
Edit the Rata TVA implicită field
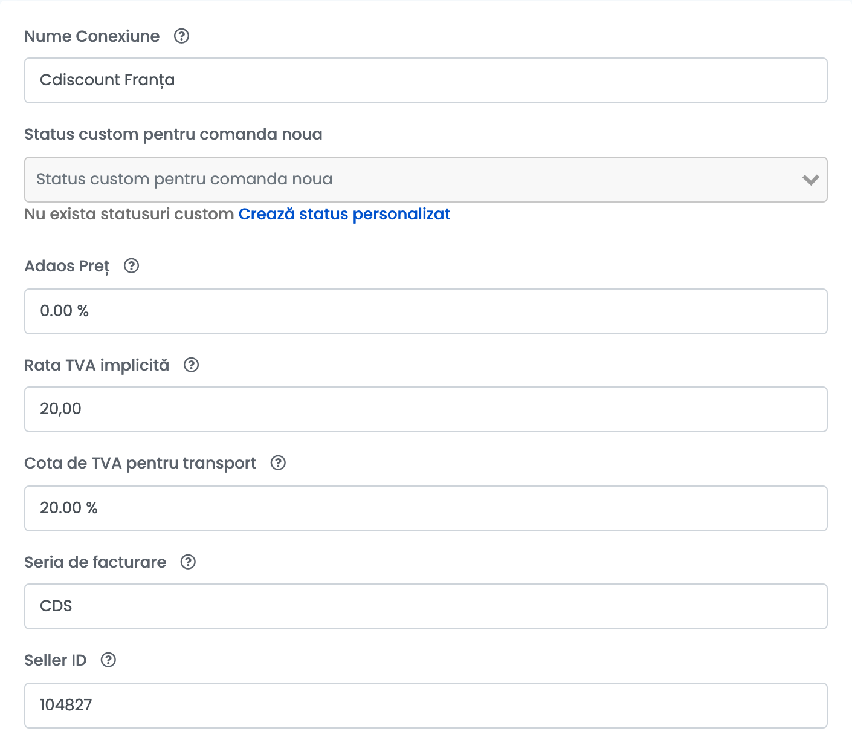426,409
